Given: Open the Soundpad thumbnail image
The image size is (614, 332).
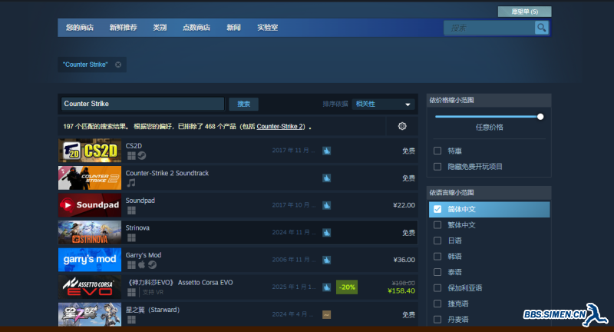Looking at the screenshot, I should (90, 205).
